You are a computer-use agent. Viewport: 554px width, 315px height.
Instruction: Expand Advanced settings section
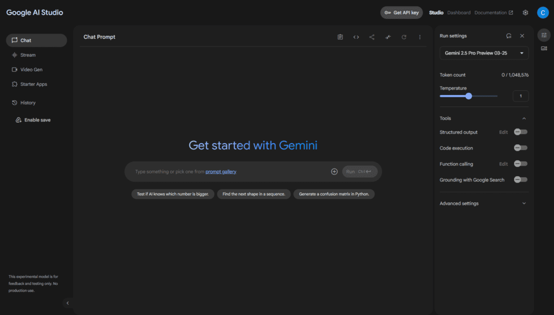coord(524,204)
